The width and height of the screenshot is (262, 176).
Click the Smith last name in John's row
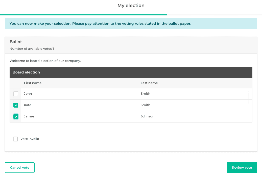[x=145, y=94]
